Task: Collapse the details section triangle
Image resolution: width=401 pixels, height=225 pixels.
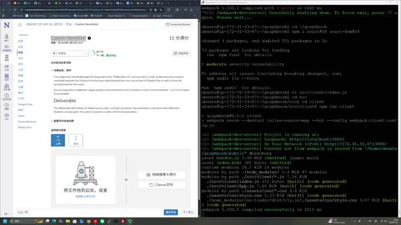Action: tap(52, 70)
